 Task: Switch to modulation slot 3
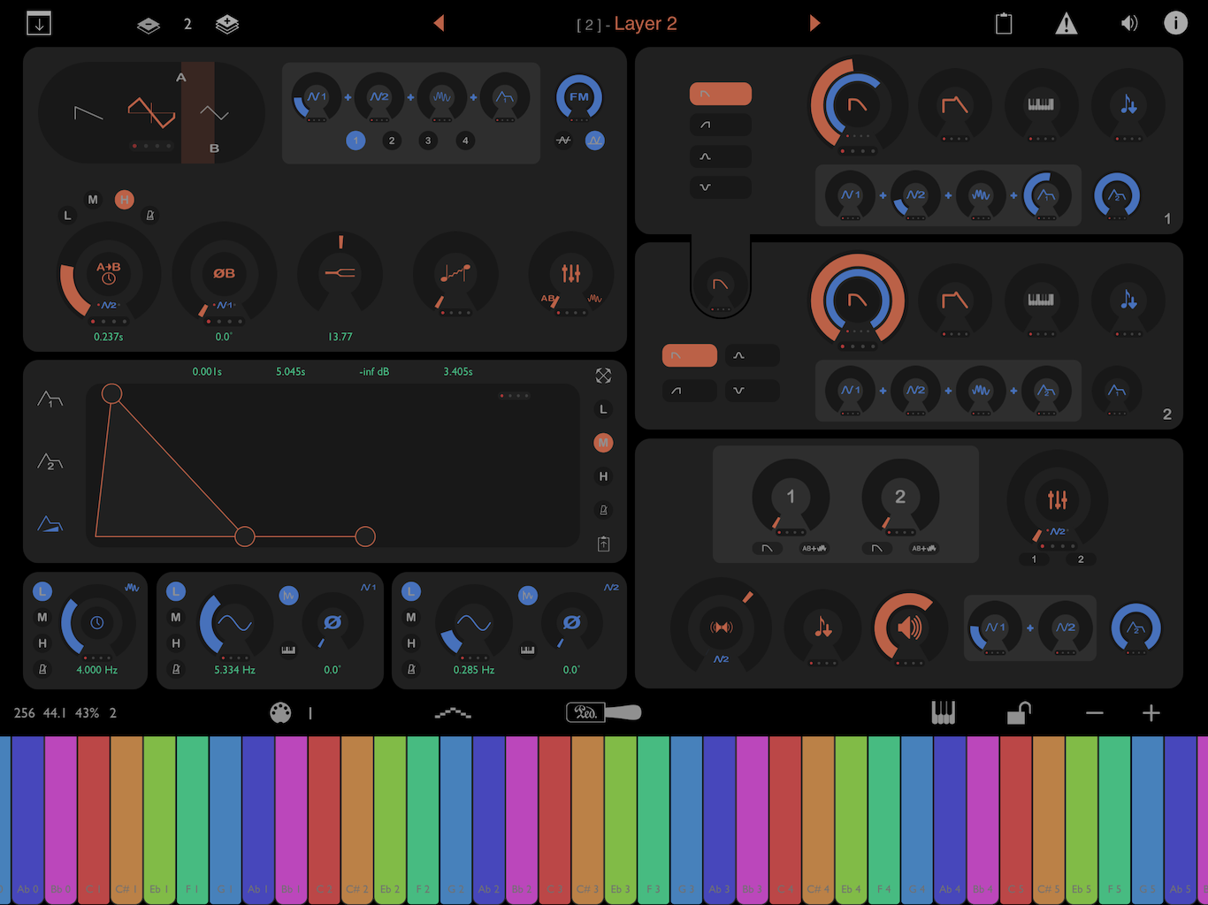[428, 141]
